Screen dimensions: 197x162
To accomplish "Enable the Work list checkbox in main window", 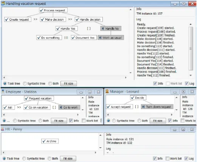I will (x=168, y=83).
